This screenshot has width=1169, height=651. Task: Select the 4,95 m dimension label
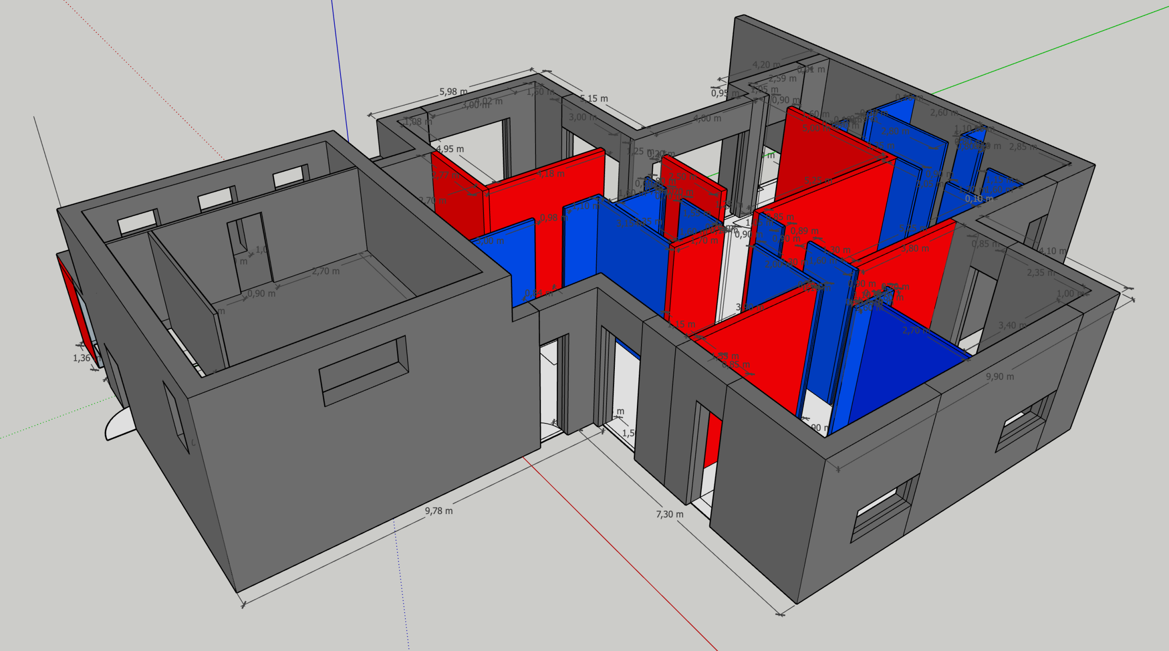pyautogui.click(x=450, y=149)
